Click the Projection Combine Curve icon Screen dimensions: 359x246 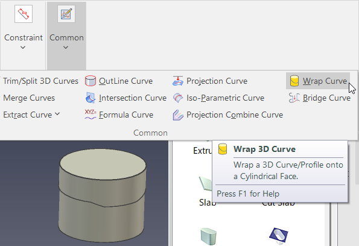point(178,115)
